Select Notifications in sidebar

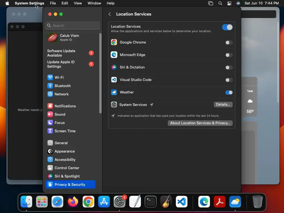tap(70, 106)
